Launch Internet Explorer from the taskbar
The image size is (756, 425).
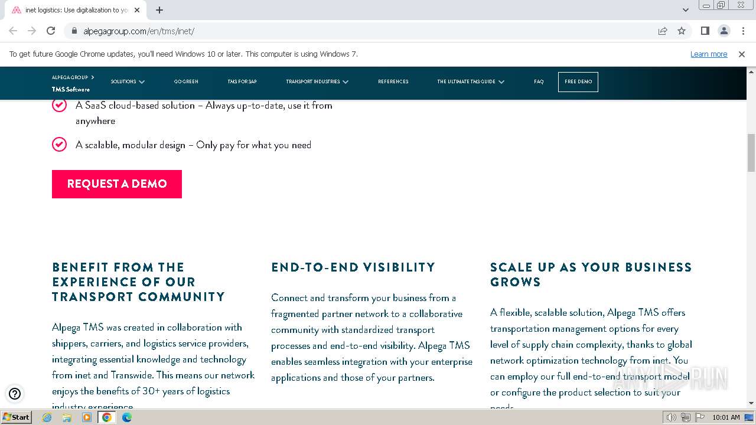[47, 417]
